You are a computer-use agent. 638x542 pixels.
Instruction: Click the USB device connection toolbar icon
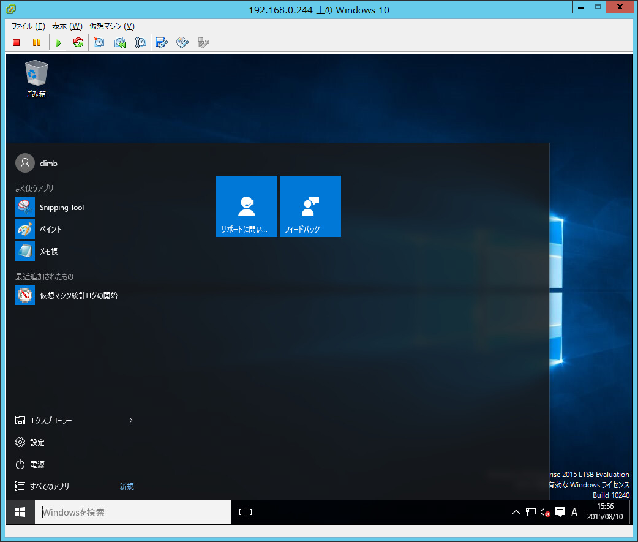pos(203,42)
